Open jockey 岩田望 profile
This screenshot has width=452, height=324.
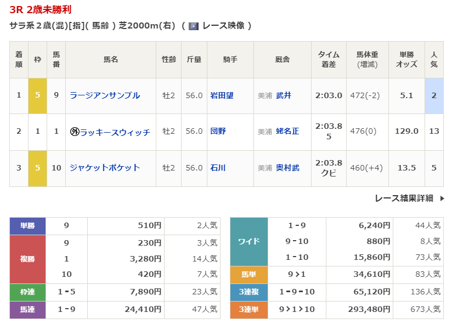[x=222, y=95]
